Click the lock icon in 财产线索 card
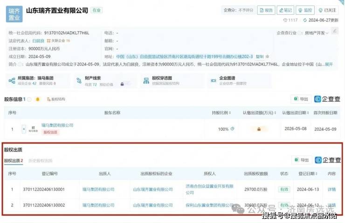The height and width of the screenshot is (223, 345). point(122,84)
